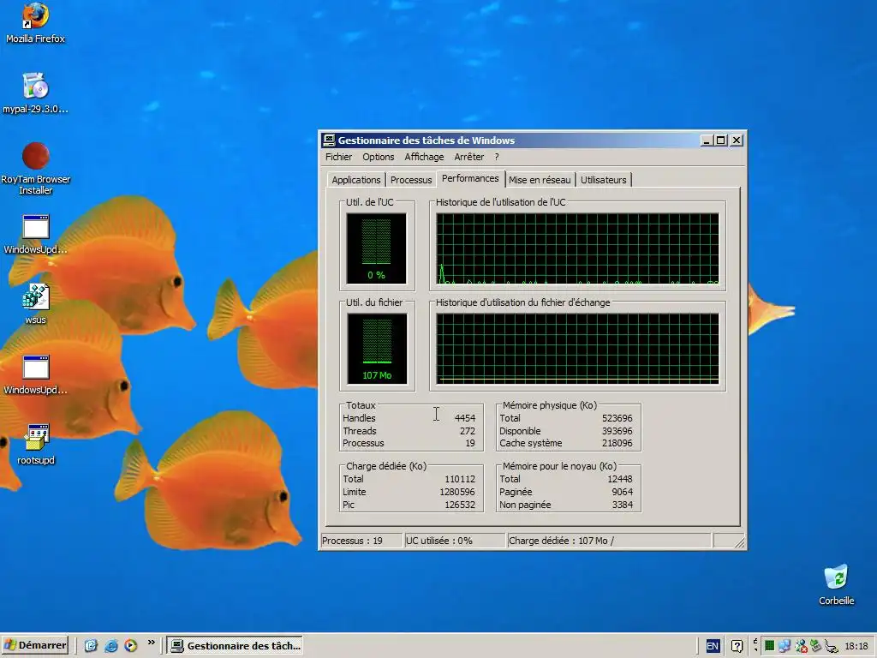
Task: Click physical memory Total 523696
Action: click(x=617, y=418)
